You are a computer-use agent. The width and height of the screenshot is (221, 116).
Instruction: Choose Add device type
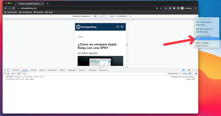(x=202, y=32)
